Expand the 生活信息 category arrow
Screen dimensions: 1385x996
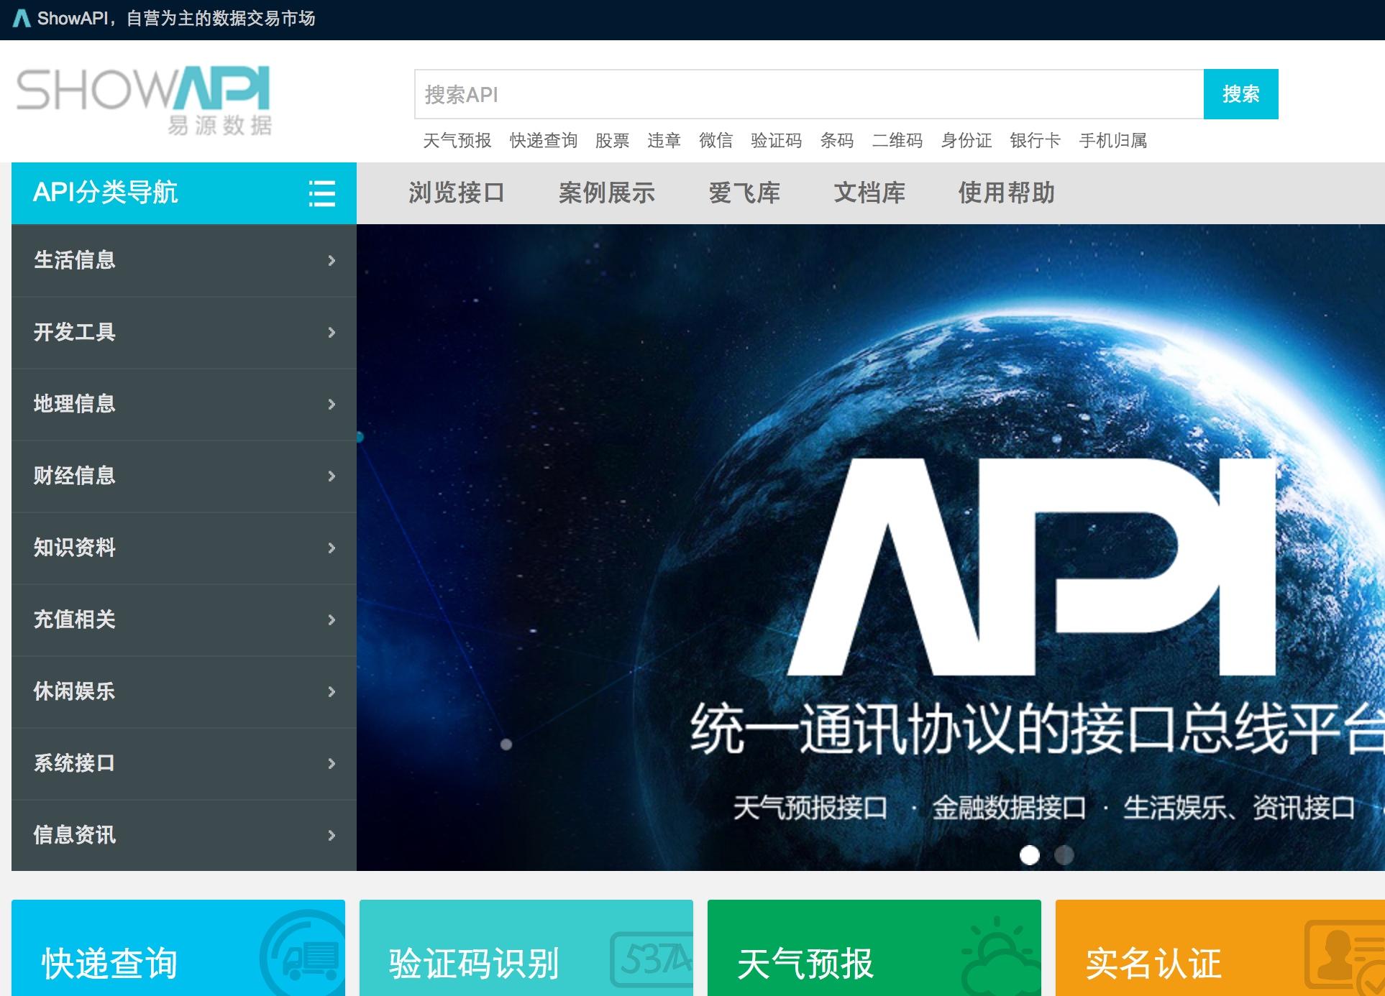tap(332, 260)
